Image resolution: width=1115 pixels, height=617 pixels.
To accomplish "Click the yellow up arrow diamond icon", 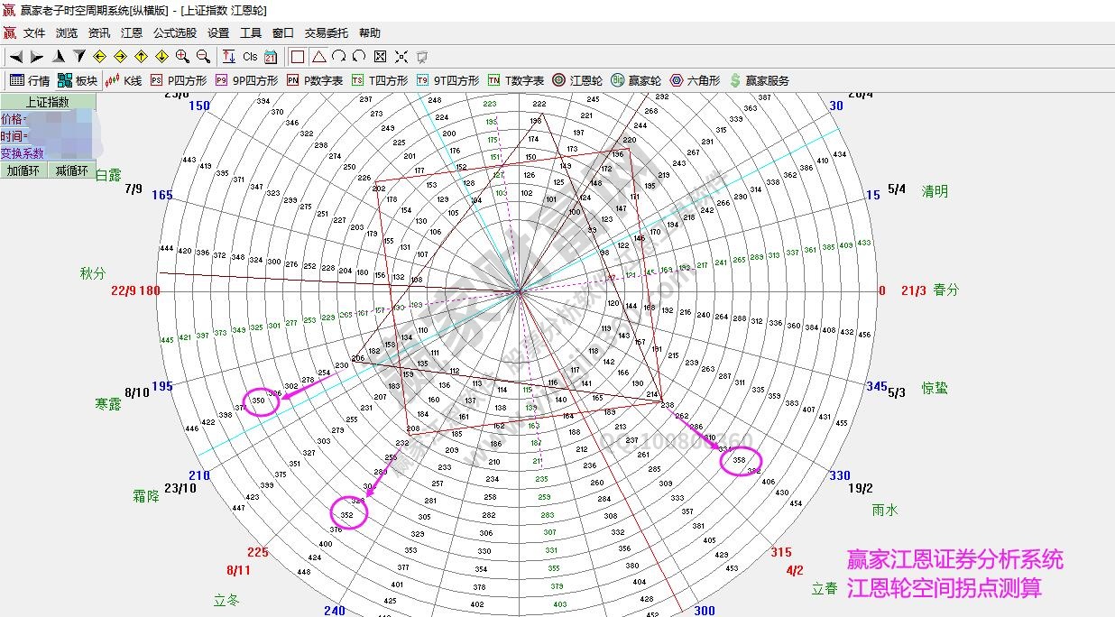I will coord(142,56).
